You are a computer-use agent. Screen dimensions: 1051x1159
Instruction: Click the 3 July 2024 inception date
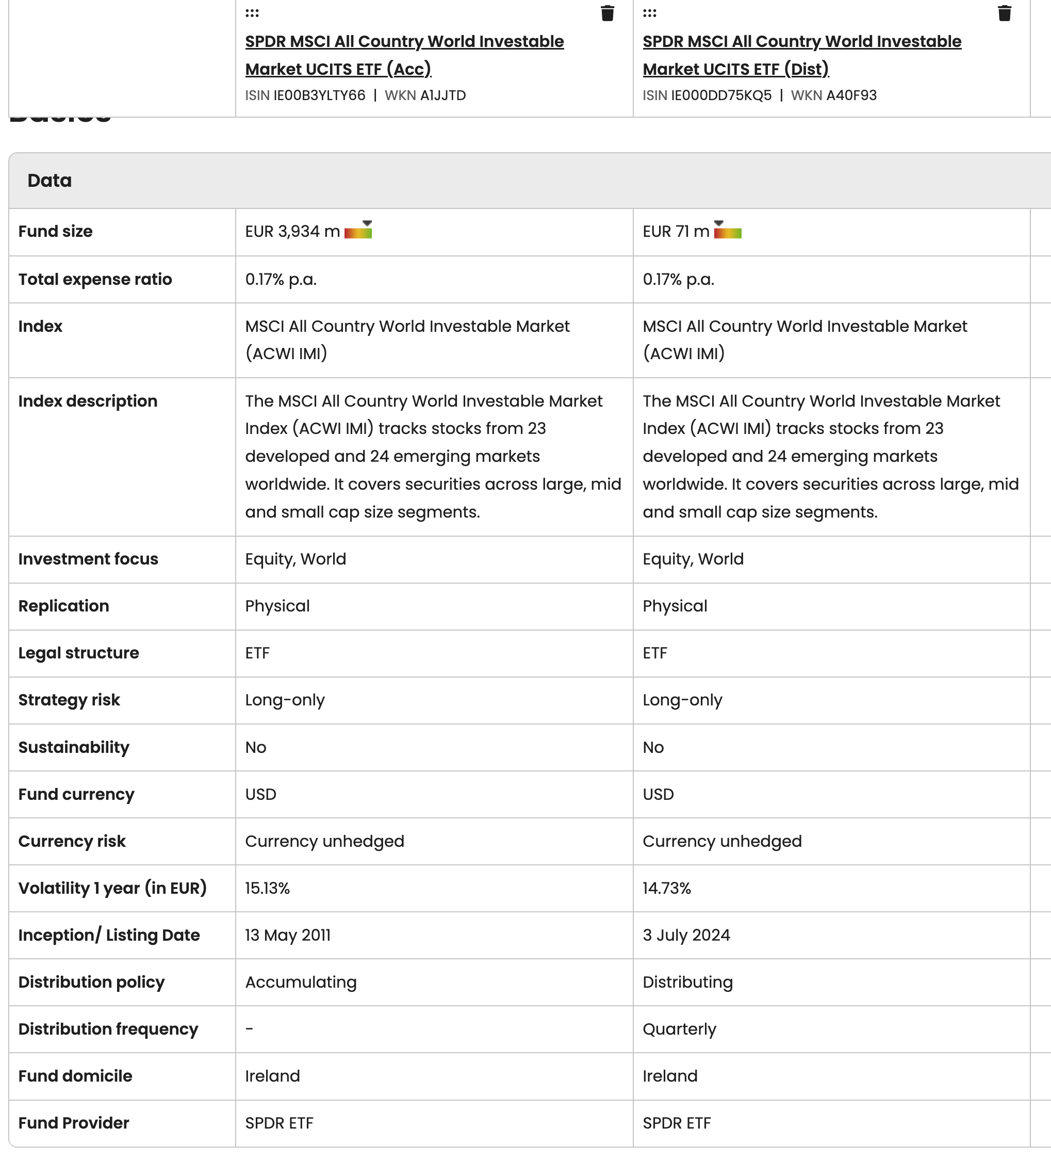point(686,936)
